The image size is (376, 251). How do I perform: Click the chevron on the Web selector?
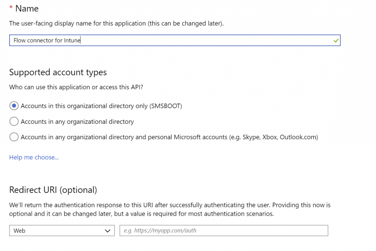pyautogui.click(x=108, y=230)
